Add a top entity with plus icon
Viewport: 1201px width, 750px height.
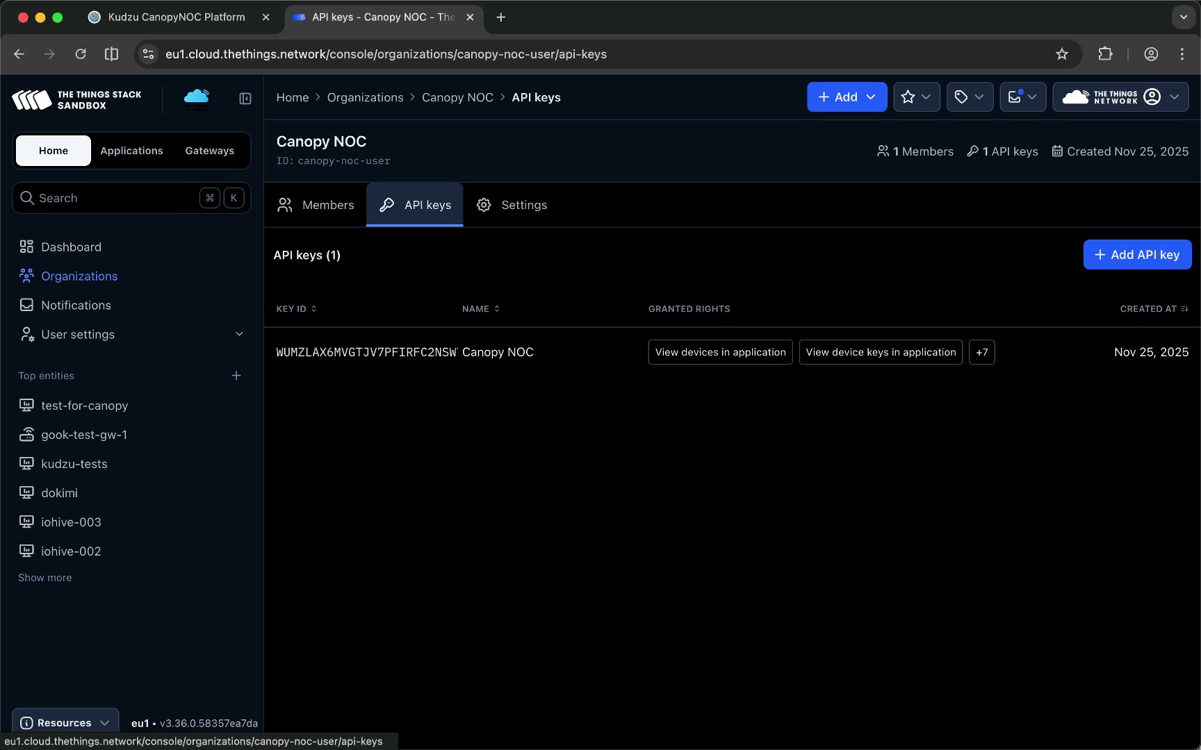[x=236, y=376]
